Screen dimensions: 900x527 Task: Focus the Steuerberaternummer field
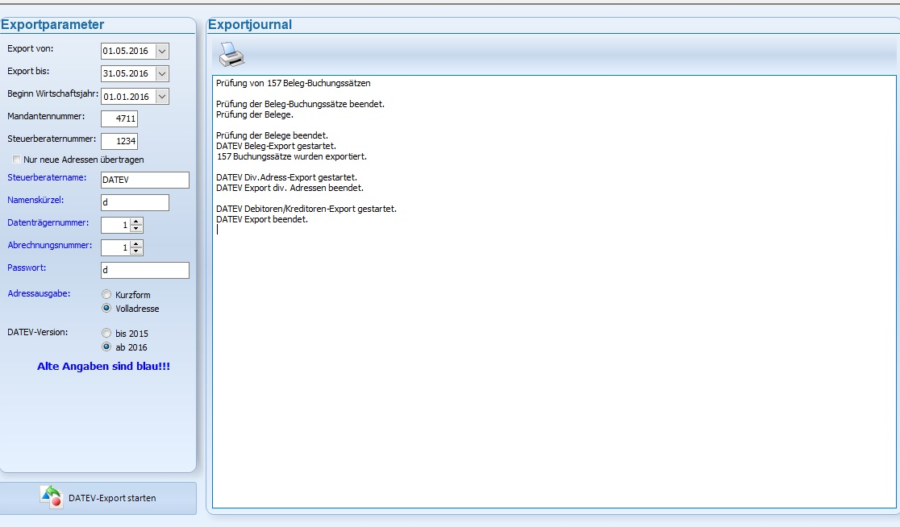pos(119,141)
